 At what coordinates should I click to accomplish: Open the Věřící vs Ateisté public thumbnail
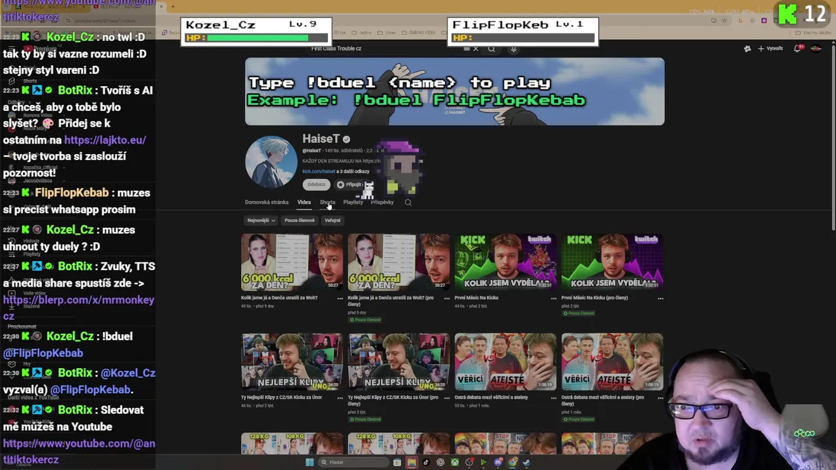tap(506, 362)
